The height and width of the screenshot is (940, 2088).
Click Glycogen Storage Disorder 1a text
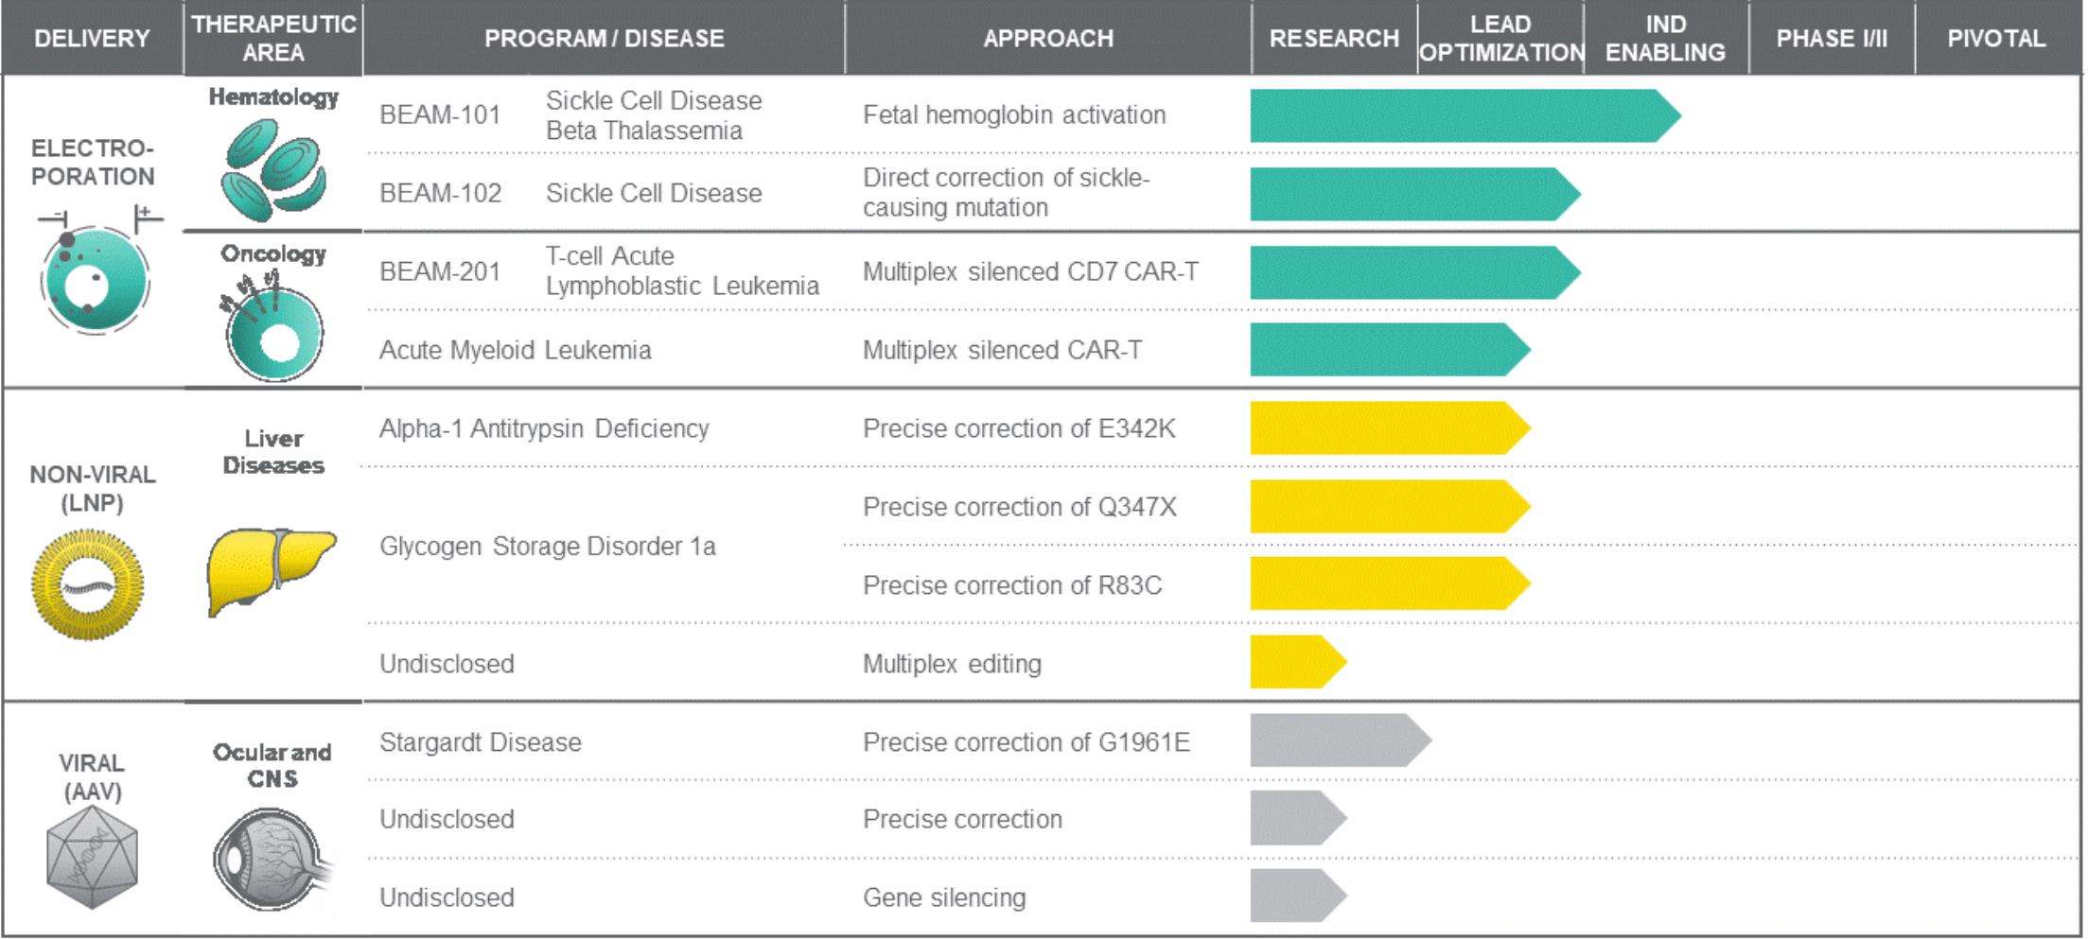[x=547, y=547]
